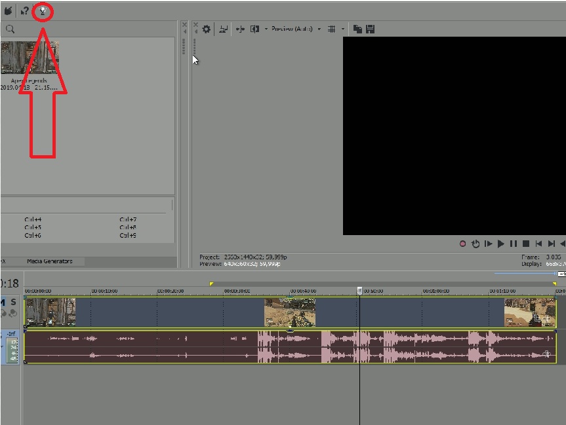Image resolution: width=566 pixels, height=425 pixels.
Task: Open the split-screen view dropdown arrow
Action: 266,28
